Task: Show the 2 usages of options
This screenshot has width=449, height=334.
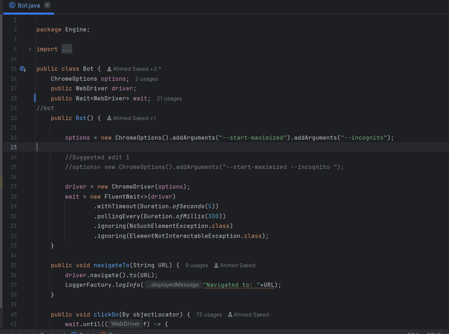Action: (146, 79)
